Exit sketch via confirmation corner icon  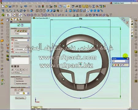123,19
